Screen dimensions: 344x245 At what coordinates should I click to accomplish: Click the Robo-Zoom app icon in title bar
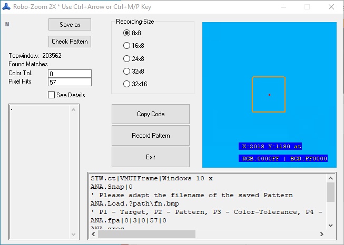point(7,7)
